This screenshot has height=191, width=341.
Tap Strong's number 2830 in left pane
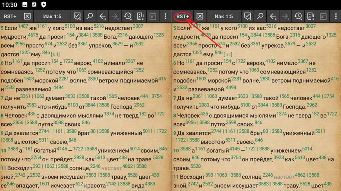(x=93, y=79)
